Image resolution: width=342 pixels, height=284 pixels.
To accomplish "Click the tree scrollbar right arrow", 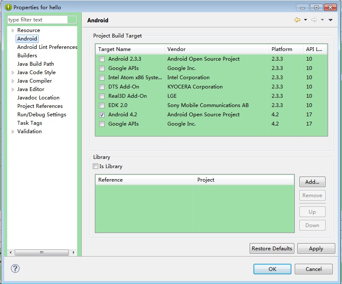I will point(74,252).
